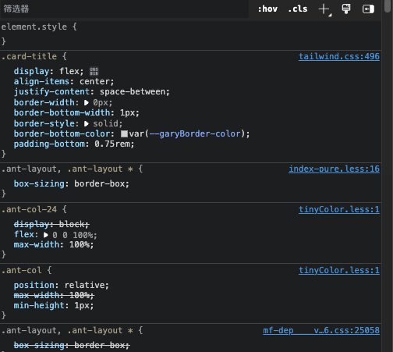Edit the justify-content property name
Viewport: 393px width, 352px height.
pos(51,92)
